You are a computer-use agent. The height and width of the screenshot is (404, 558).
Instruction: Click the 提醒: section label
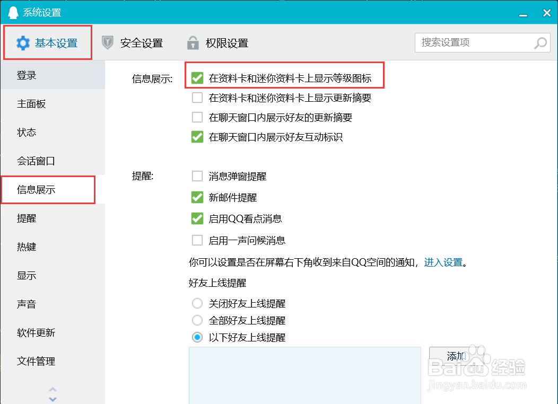click(142, 176)
